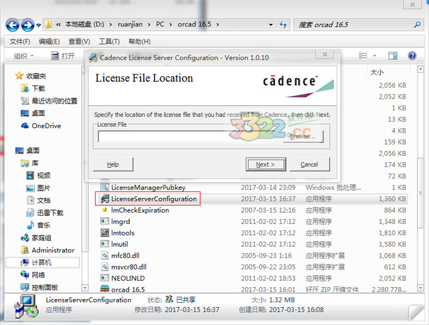Open the 帮助(H) menu
Image resolution: width=429 pixels, height=325 pixels.
139,42
